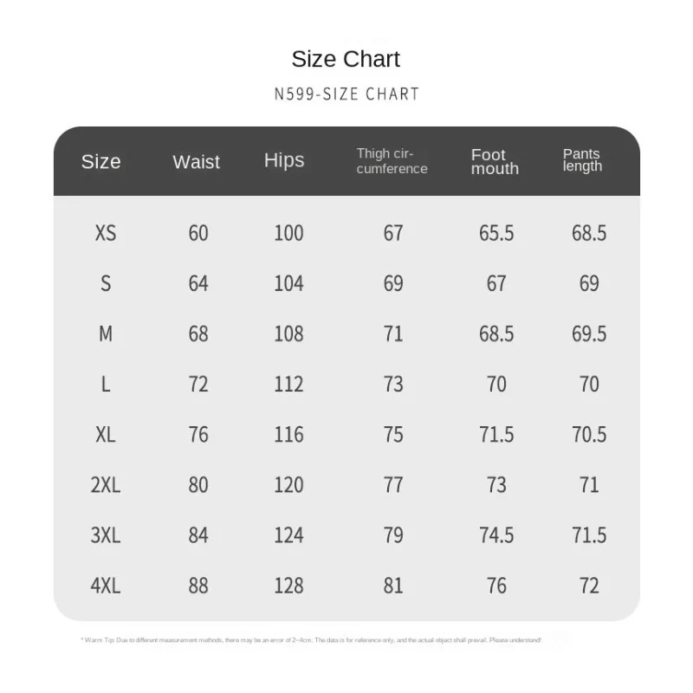Click the Hips column header

[x=284, y=161]
